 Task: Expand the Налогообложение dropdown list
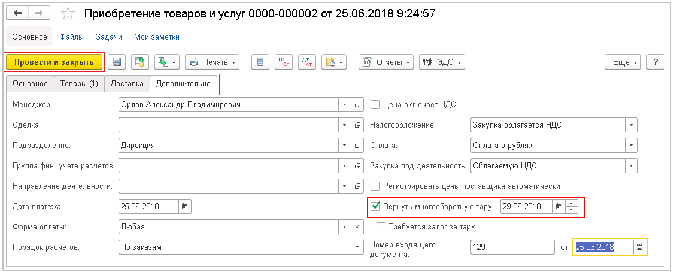click(x=631, y=125)
